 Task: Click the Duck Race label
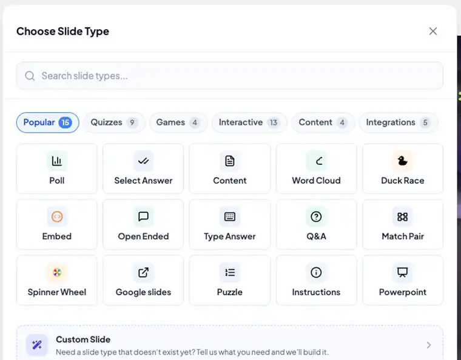click(403, 181)
